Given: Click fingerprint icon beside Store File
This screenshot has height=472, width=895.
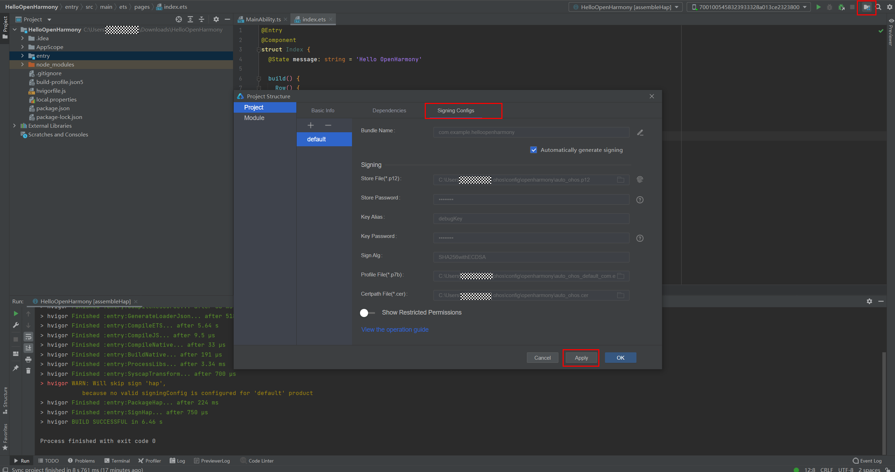Looking at the screenshot, I should (640, 179).
